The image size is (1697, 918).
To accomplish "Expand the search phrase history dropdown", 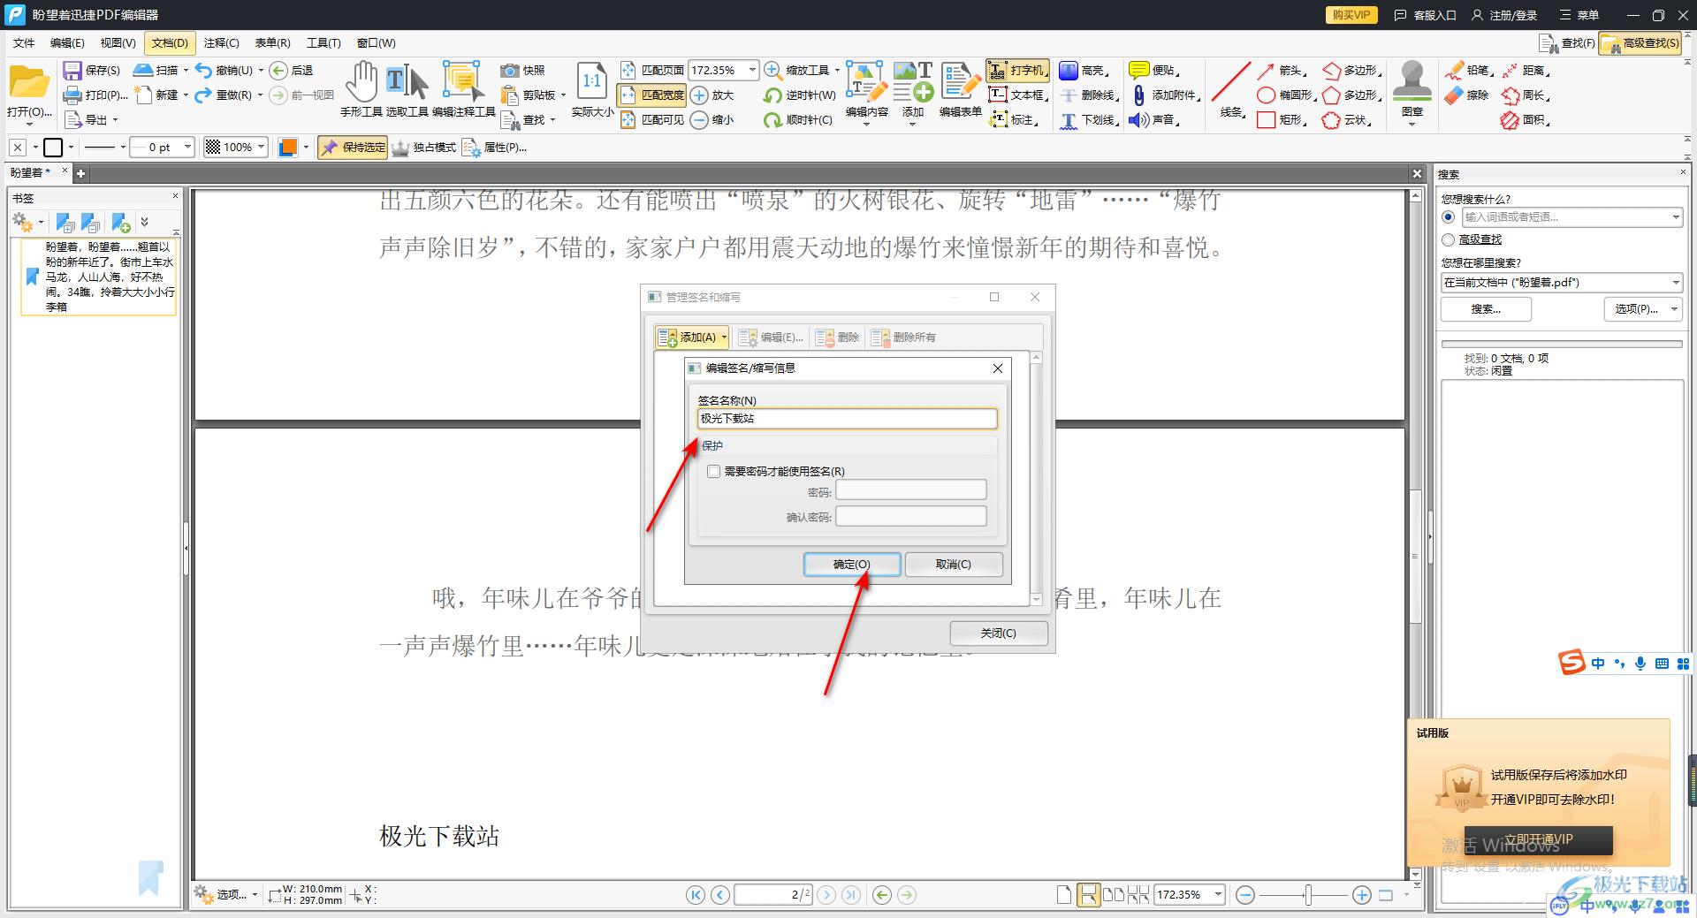I will click(1676, 217).
